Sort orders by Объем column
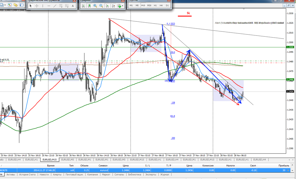302x179 pixels. (x=84, y=165)
